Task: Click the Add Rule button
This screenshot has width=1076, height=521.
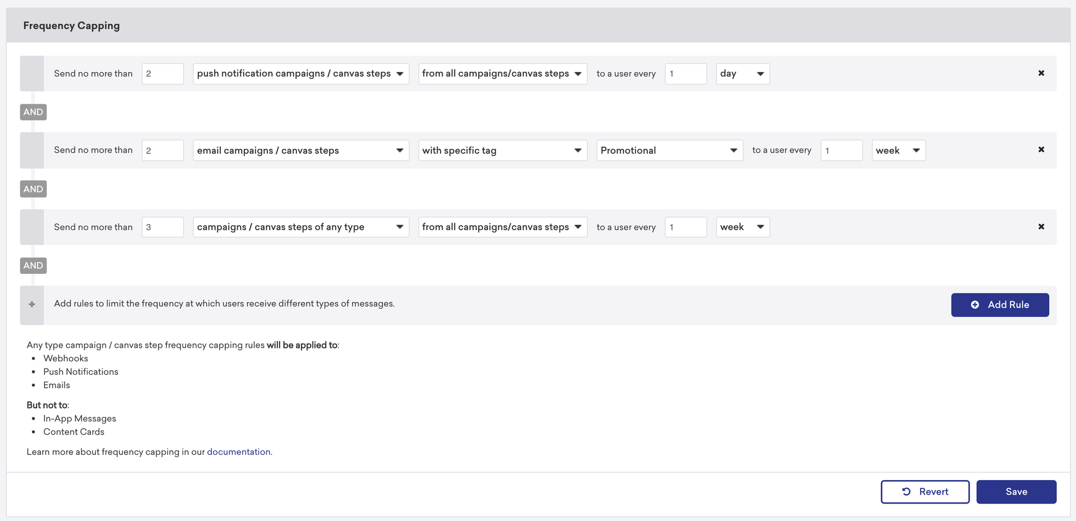Action: coord(999,305)
